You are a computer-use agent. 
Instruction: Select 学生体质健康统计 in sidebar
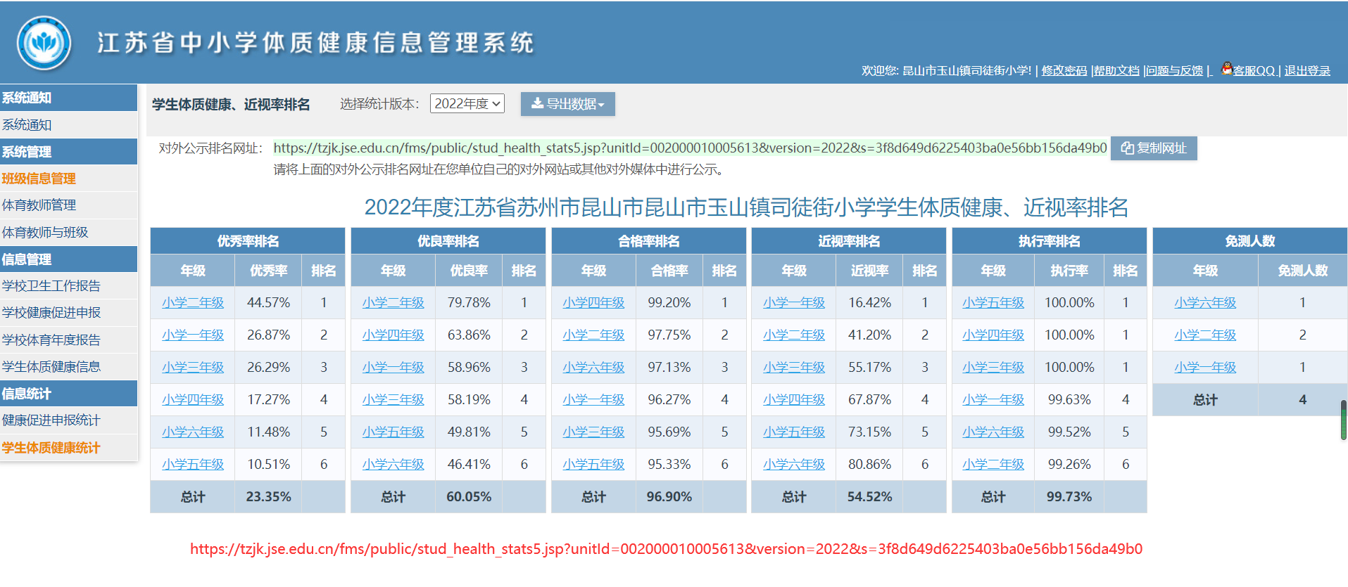tap(69, 448)
